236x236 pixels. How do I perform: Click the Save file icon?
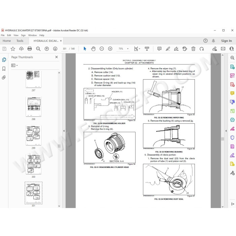4,49
